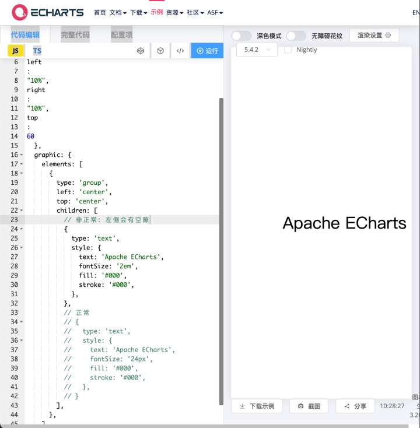Click the 10:28:27 timestamp
Viewport: 420px width, 428px height.
coord(392,406)
